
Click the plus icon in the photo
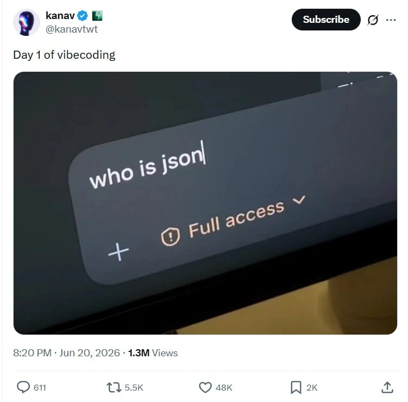tap(118, 252)
